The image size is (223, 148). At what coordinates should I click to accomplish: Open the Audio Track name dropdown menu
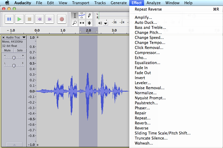pos(16,37)
